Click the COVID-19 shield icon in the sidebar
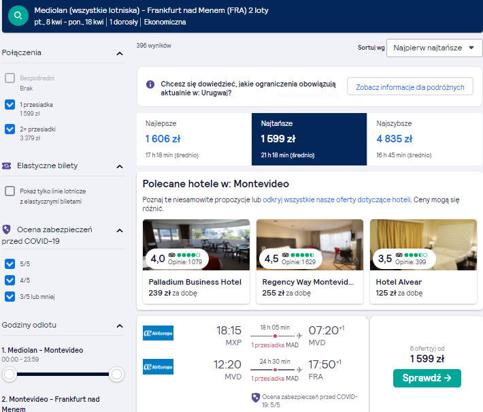Image resolution: width=483 pixels, height=412 pixels. click(7, 229)
